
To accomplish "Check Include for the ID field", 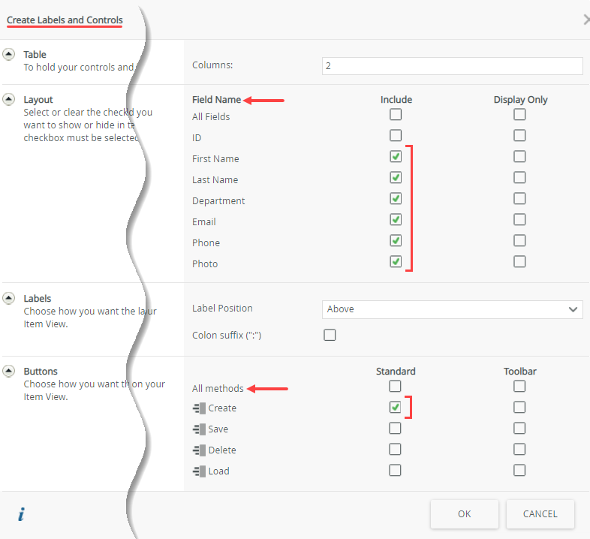I will pyautogui.click(x=396, y=136).
